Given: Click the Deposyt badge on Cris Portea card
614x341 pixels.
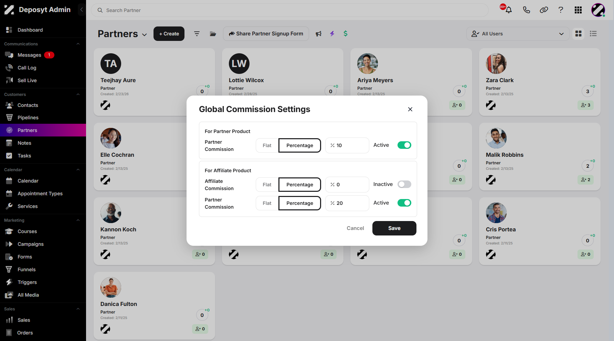Looking at the screenshot, I should [491, 254].
